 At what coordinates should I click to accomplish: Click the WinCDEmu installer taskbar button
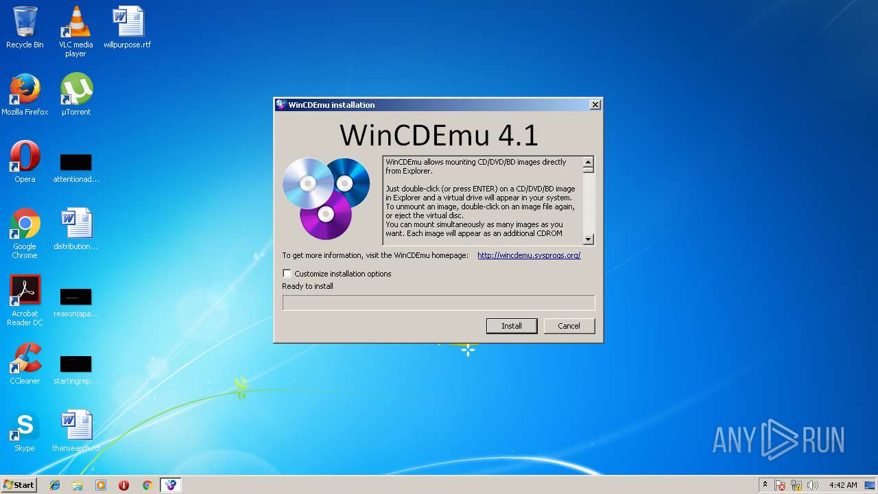[171, 485]
